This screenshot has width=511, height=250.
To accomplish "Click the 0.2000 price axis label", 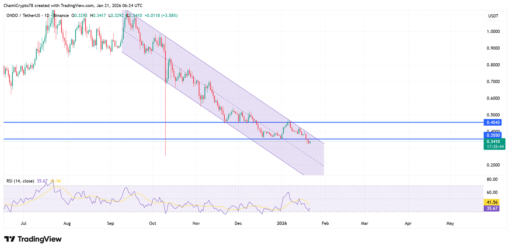I will point(493,165).
